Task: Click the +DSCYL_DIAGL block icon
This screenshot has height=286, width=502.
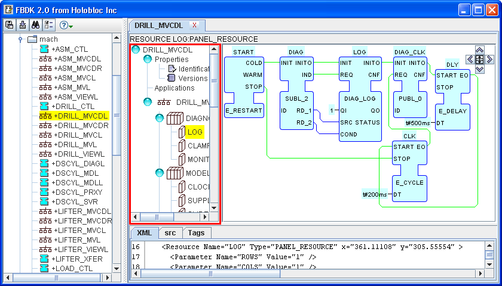Action: 44,164
